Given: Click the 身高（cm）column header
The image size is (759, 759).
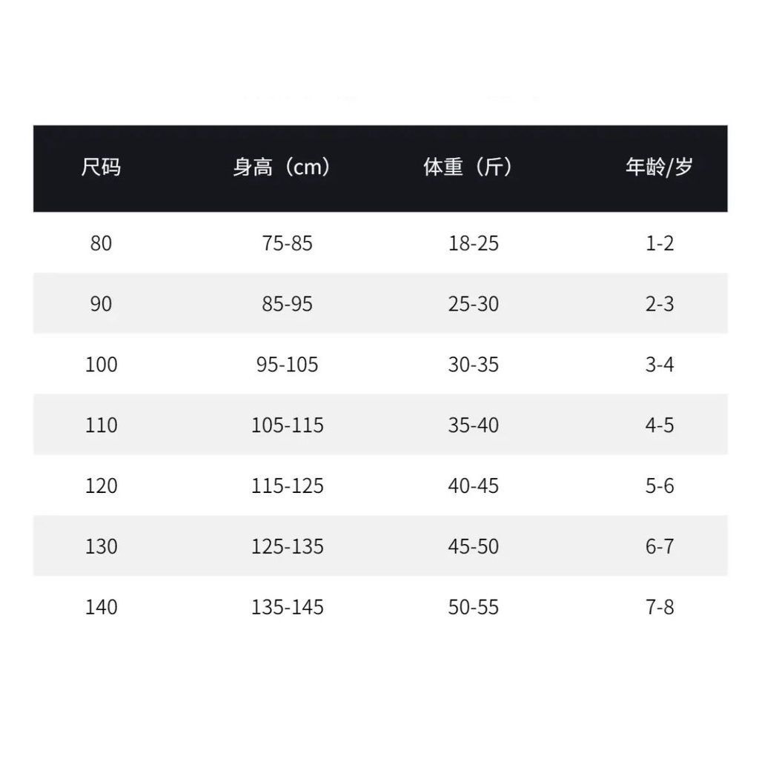Looking at the screenshot, I should click(x=282, y=168).
